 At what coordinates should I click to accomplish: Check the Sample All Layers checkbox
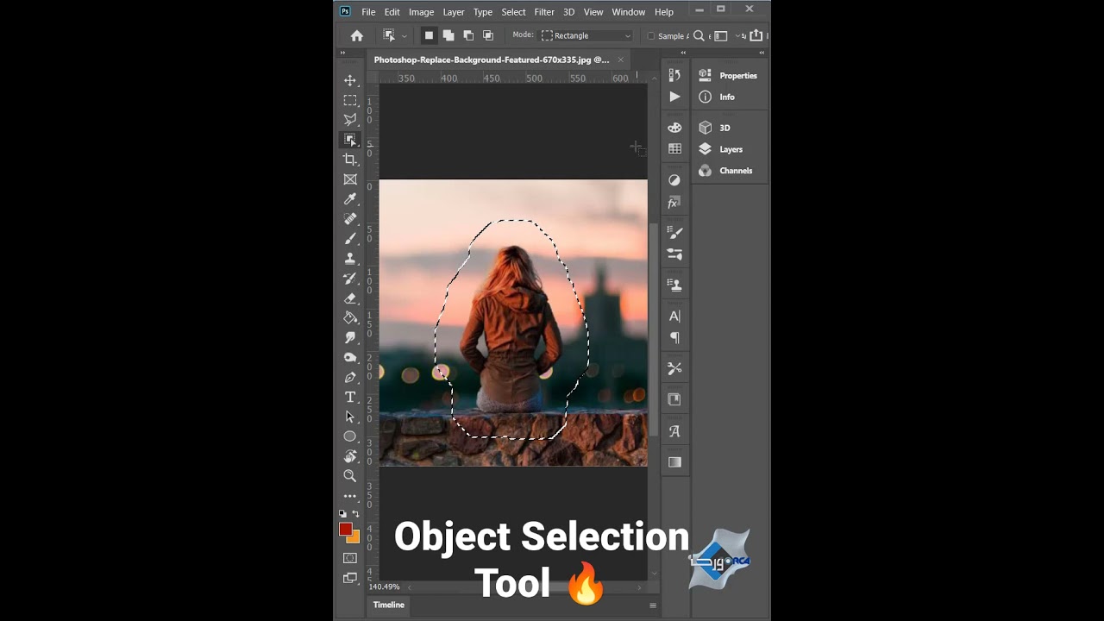point(650,36)
